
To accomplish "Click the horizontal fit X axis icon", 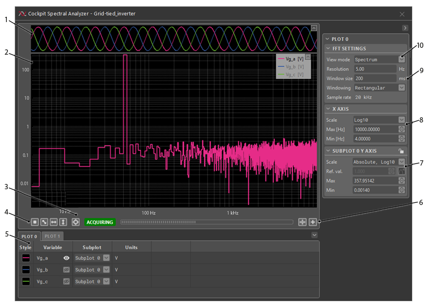I will coord(53,222).
